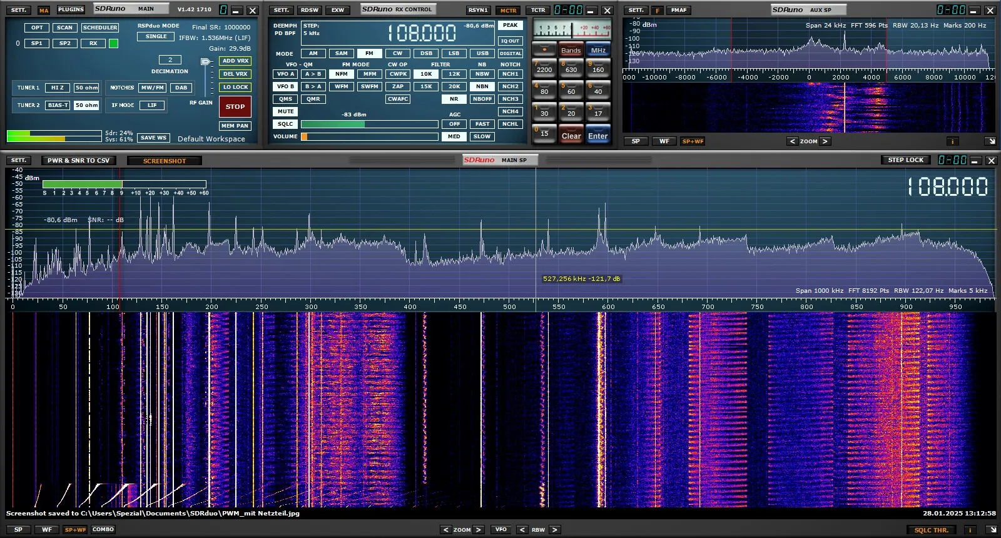Click the SAVE WS button
This screenshot has height=538, width=1001.
pyautogui.click(x=153, y=138)
